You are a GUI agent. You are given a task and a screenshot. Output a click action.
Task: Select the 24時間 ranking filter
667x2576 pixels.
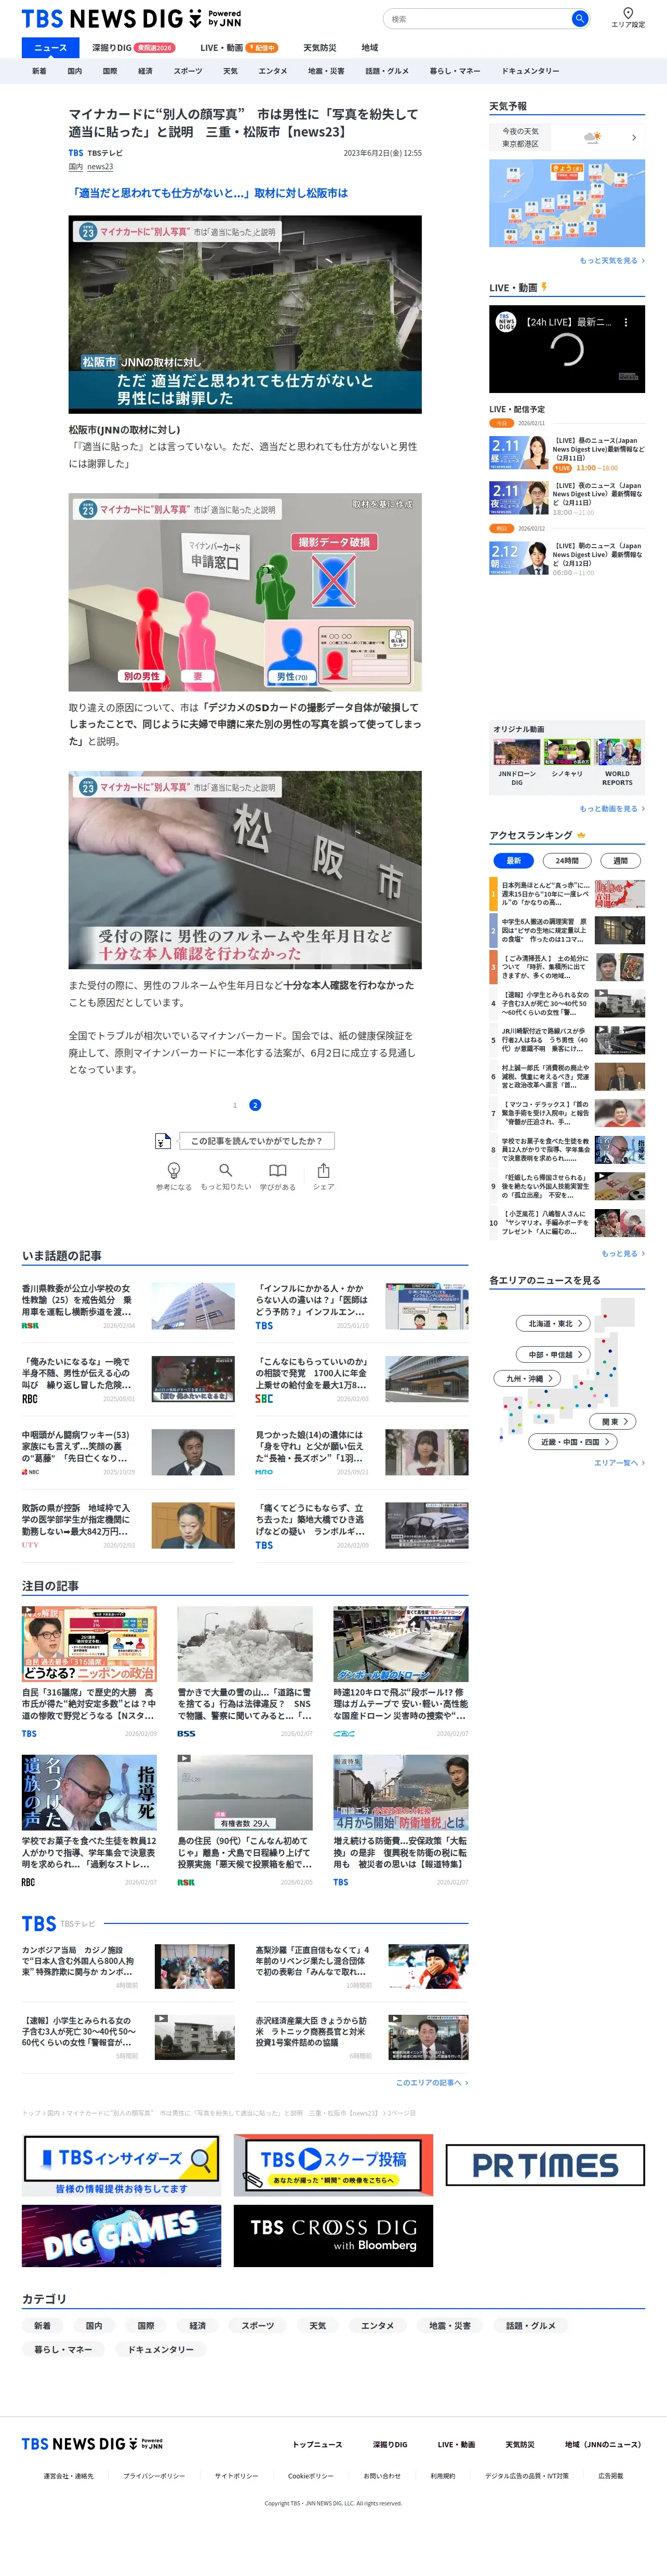567,860
